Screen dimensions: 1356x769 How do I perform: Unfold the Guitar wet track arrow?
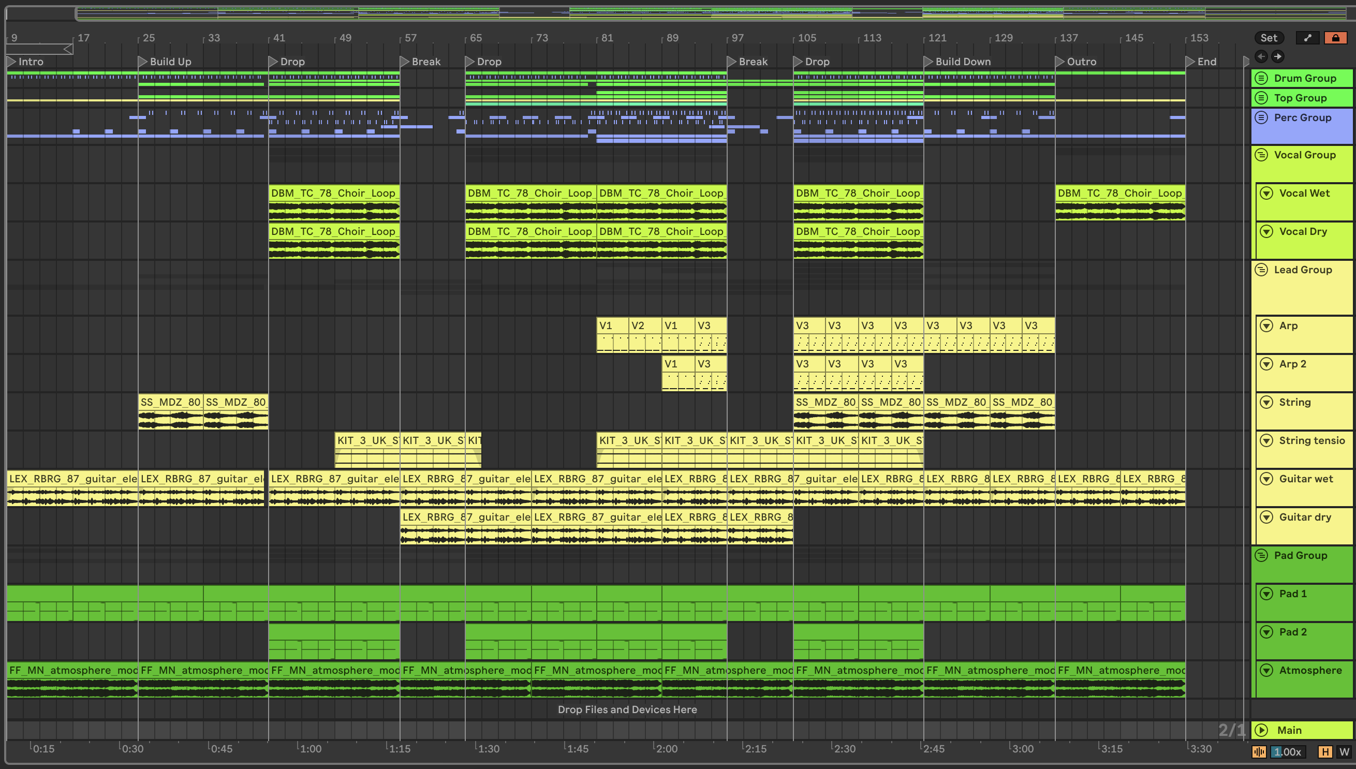(1266, 479)
